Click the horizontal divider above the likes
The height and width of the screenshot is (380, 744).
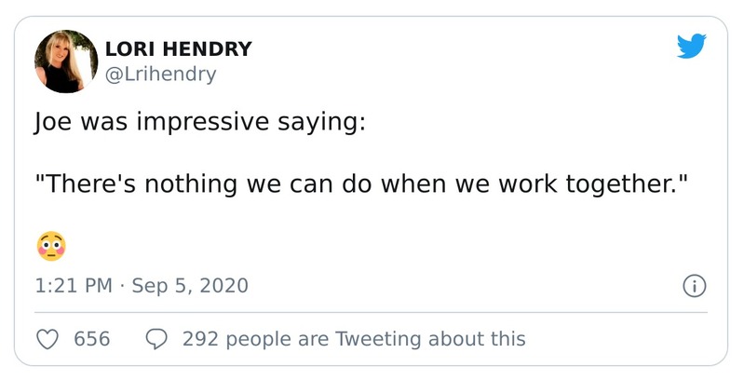pos(372,313)
